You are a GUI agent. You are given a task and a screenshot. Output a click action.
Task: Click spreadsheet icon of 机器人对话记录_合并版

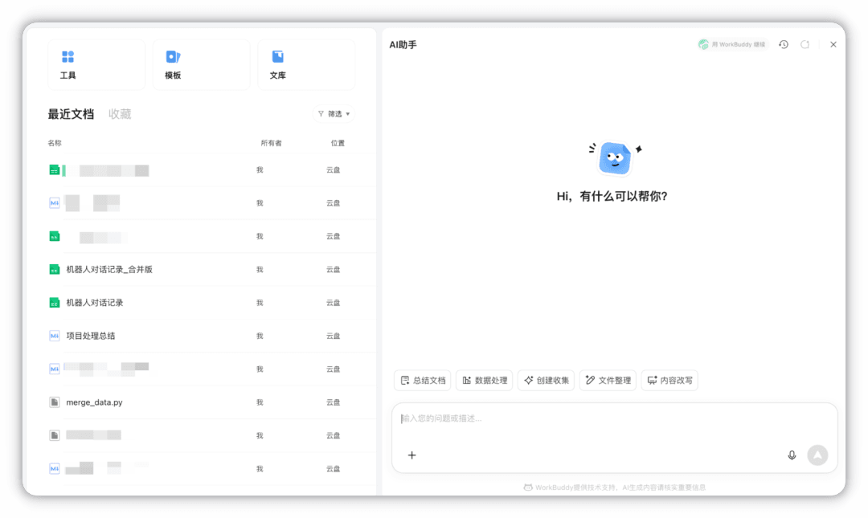[55, 270]
